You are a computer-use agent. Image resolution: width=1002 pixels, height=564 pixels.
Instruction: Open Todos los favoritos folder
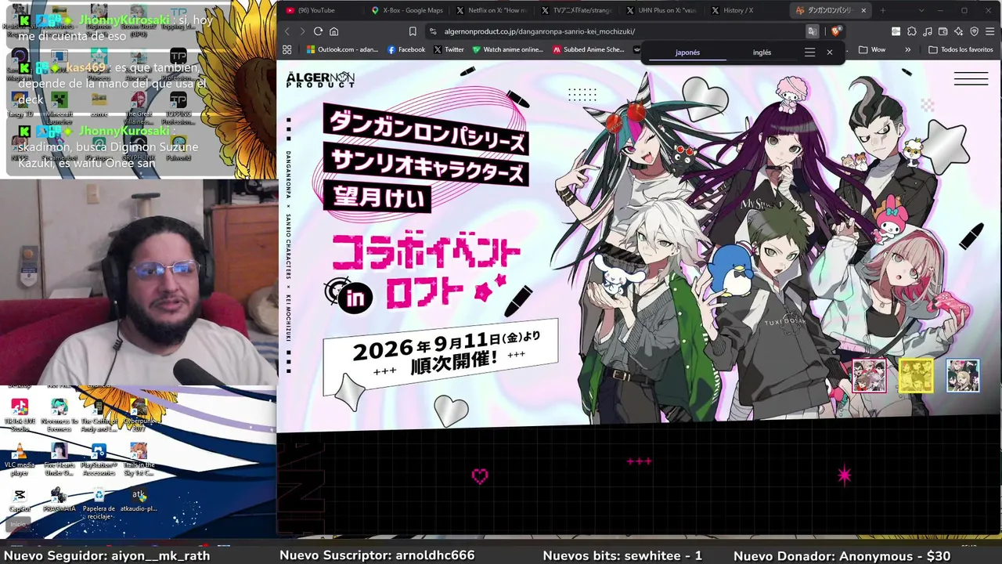point(961,49)
